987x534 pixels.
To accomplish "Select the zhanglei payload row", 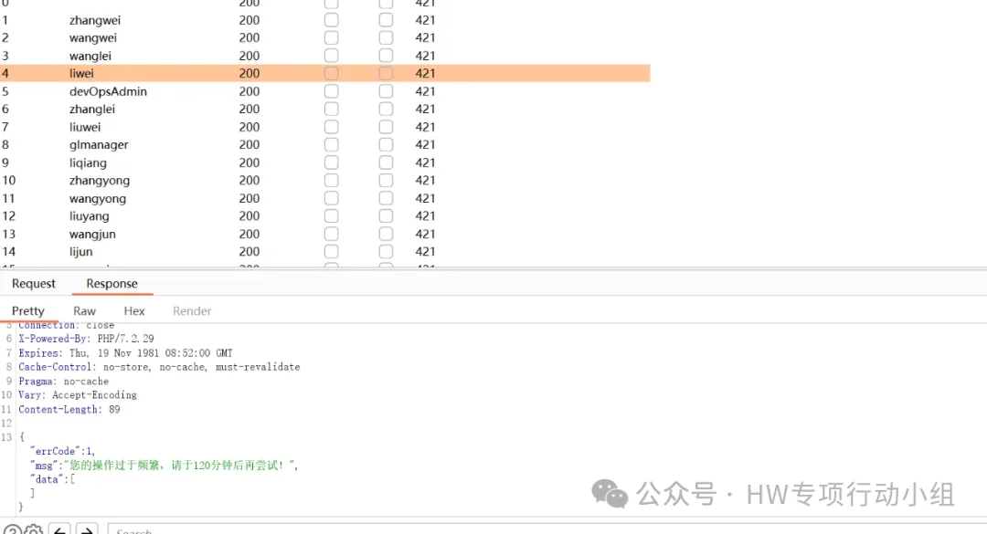I will point(324,109).
